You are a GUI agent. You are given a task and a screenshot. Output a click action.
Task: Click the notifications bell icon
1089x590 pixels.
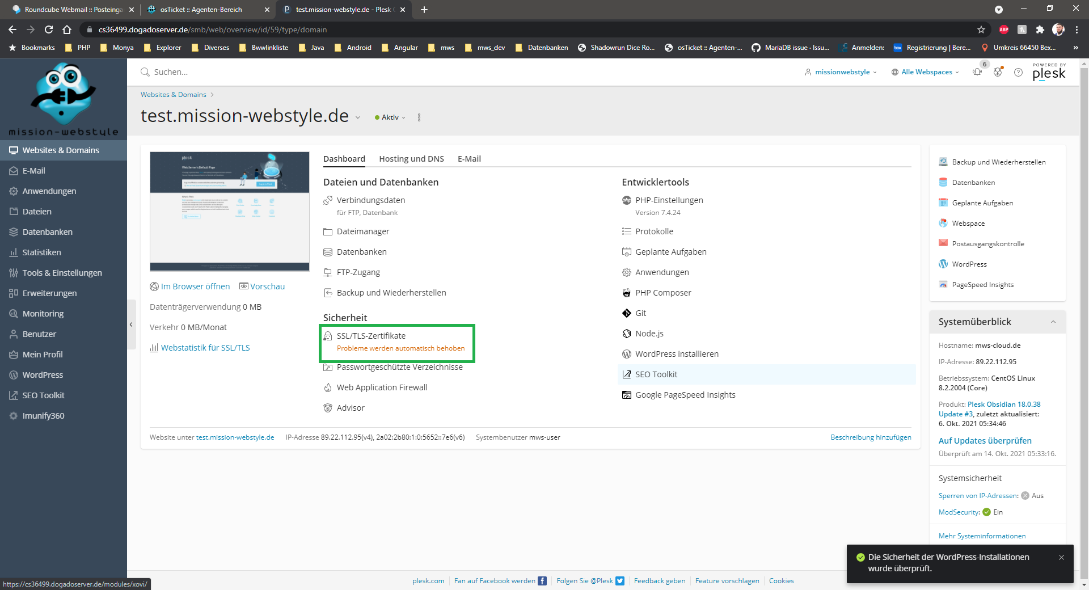tap(977, 72)
